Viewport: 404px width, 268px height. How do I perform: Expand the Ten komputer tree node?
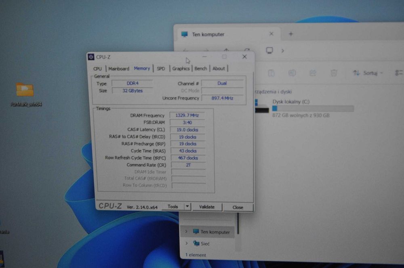pos(186,231)
